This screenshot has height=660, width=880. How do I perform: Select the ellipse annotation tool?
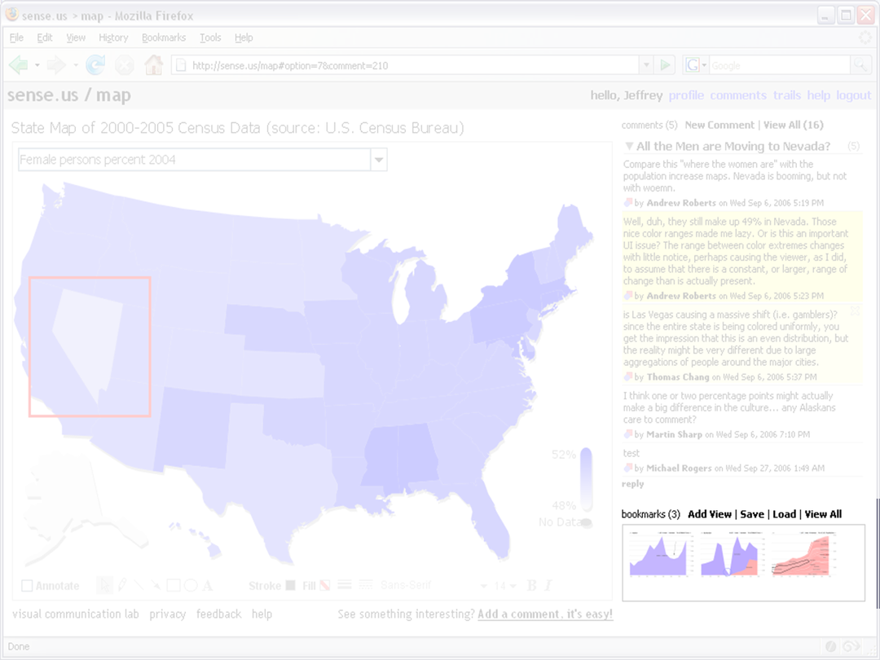(x=190, y=585)
